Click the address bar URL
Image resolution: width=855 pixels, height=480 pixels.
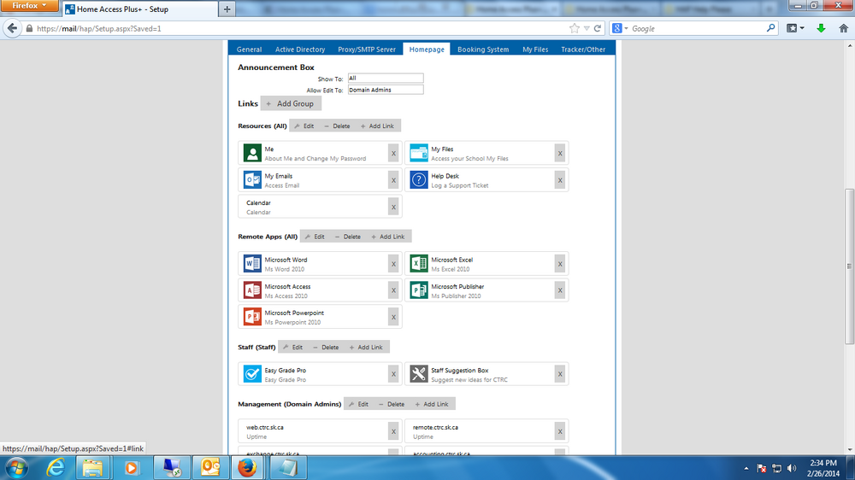[98, 28]
